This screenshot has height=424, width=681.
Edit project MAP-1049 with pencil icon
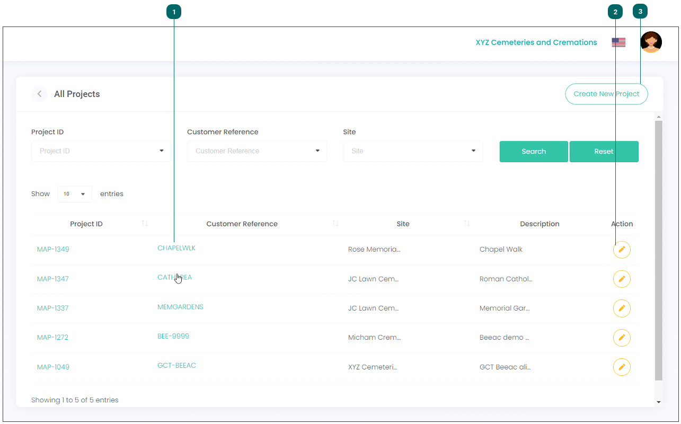[622, 367]
